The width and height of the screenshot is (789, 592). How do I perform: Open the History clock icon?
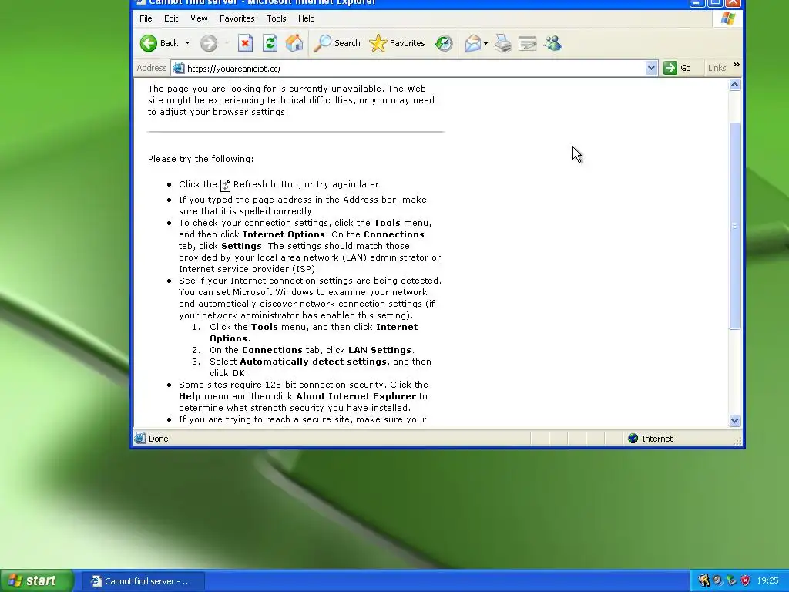pyautogui.click(x=443, y=43)
